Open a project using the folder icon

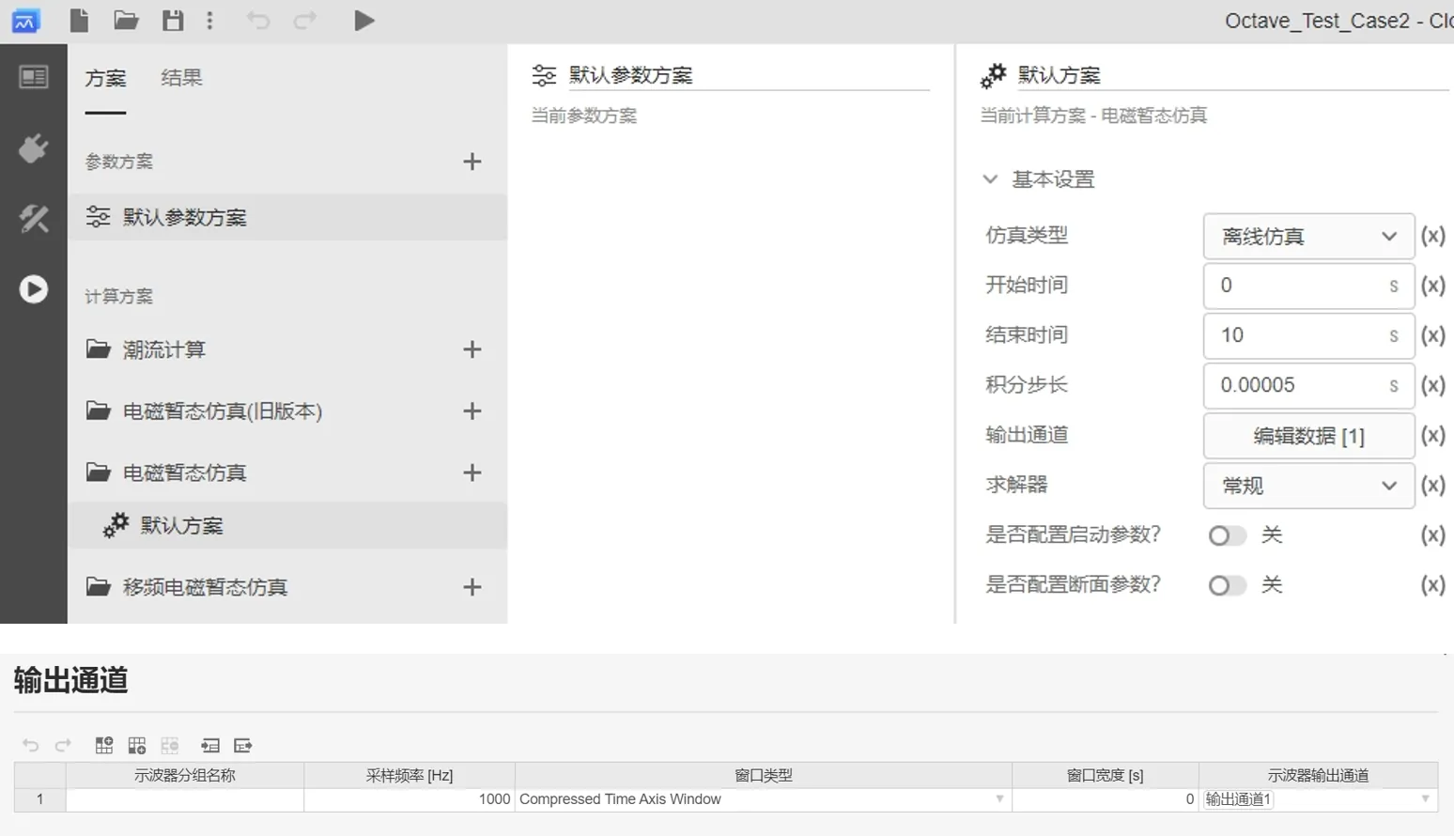pyautogui.click(x=126, y=21)
